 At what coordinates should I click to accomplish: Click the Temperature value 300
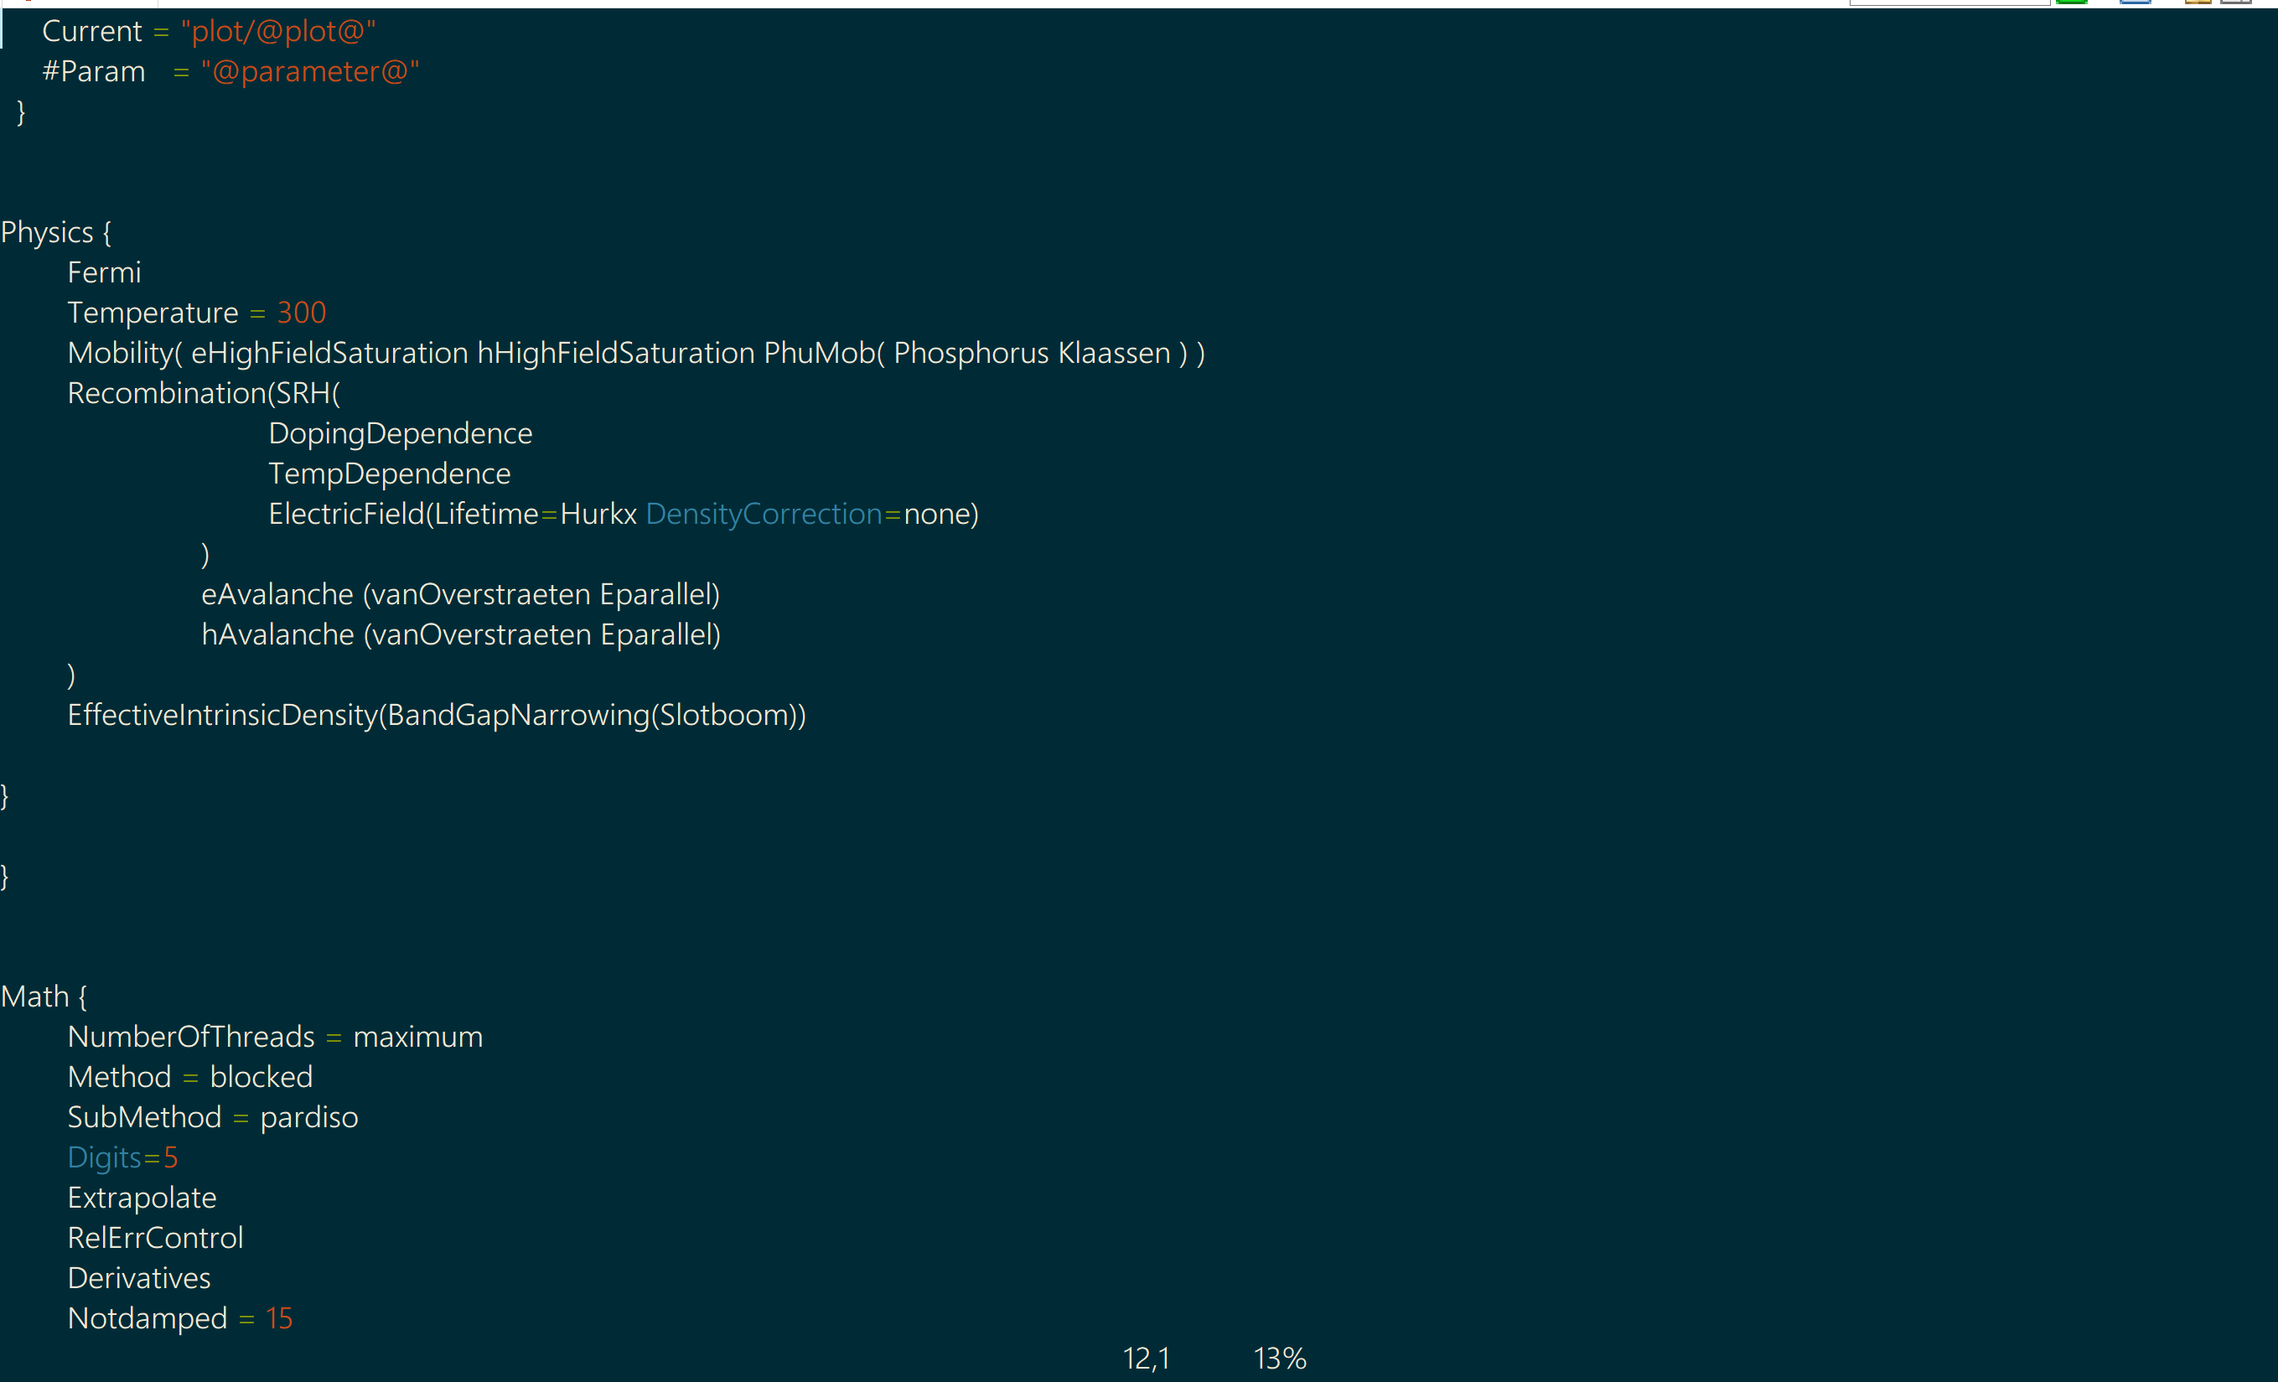(302, 313)
